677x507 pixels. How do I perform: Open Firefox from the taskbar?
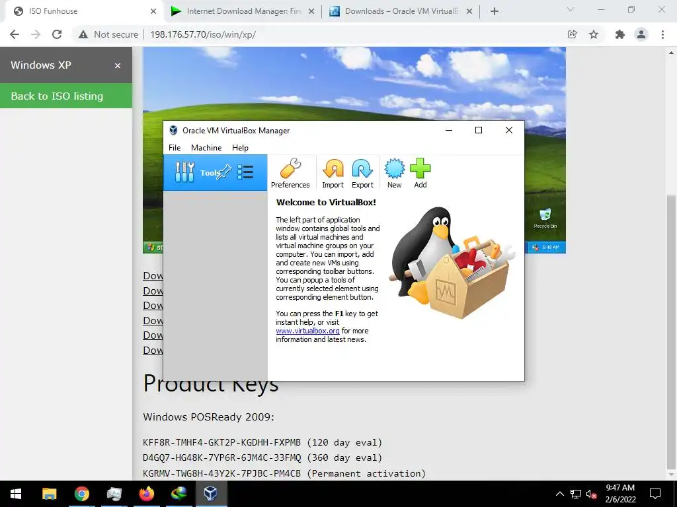146,494
